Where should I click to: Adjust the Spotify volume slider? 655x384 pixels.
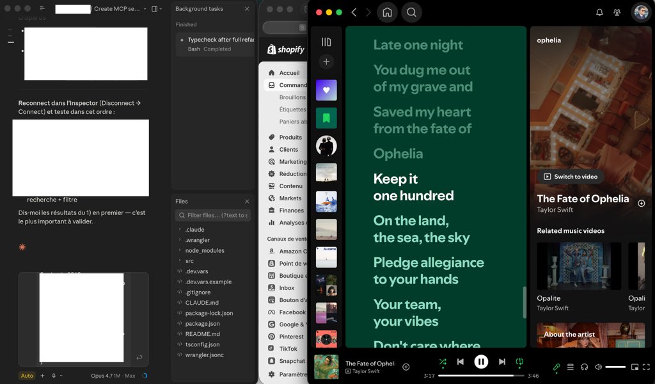615,367
